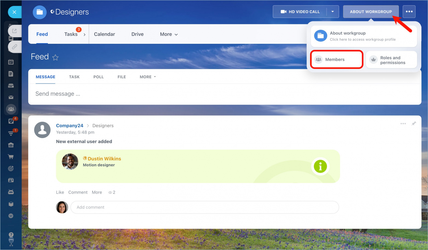Switch to Drive tab
Viewport: 428px width, 250px height.
[x=137, y=34]
